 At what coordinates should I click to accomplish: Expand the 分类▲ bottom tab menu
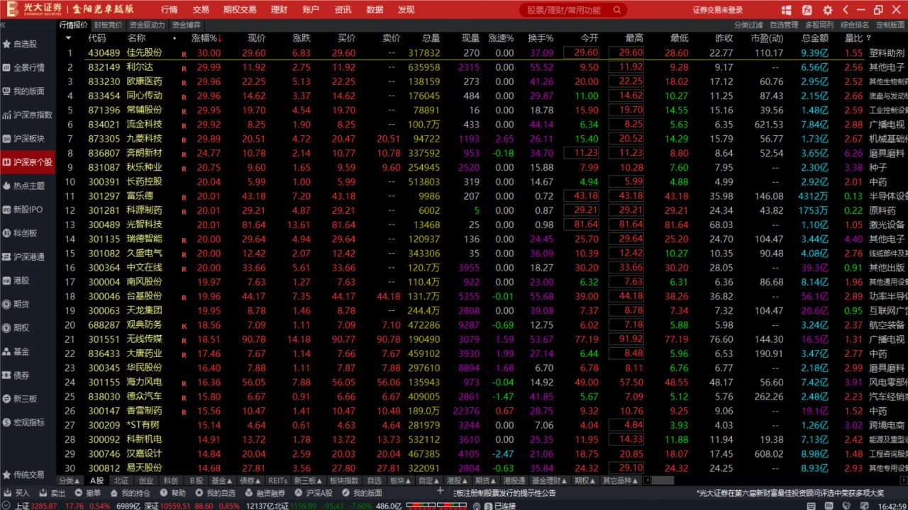(70, 480)
